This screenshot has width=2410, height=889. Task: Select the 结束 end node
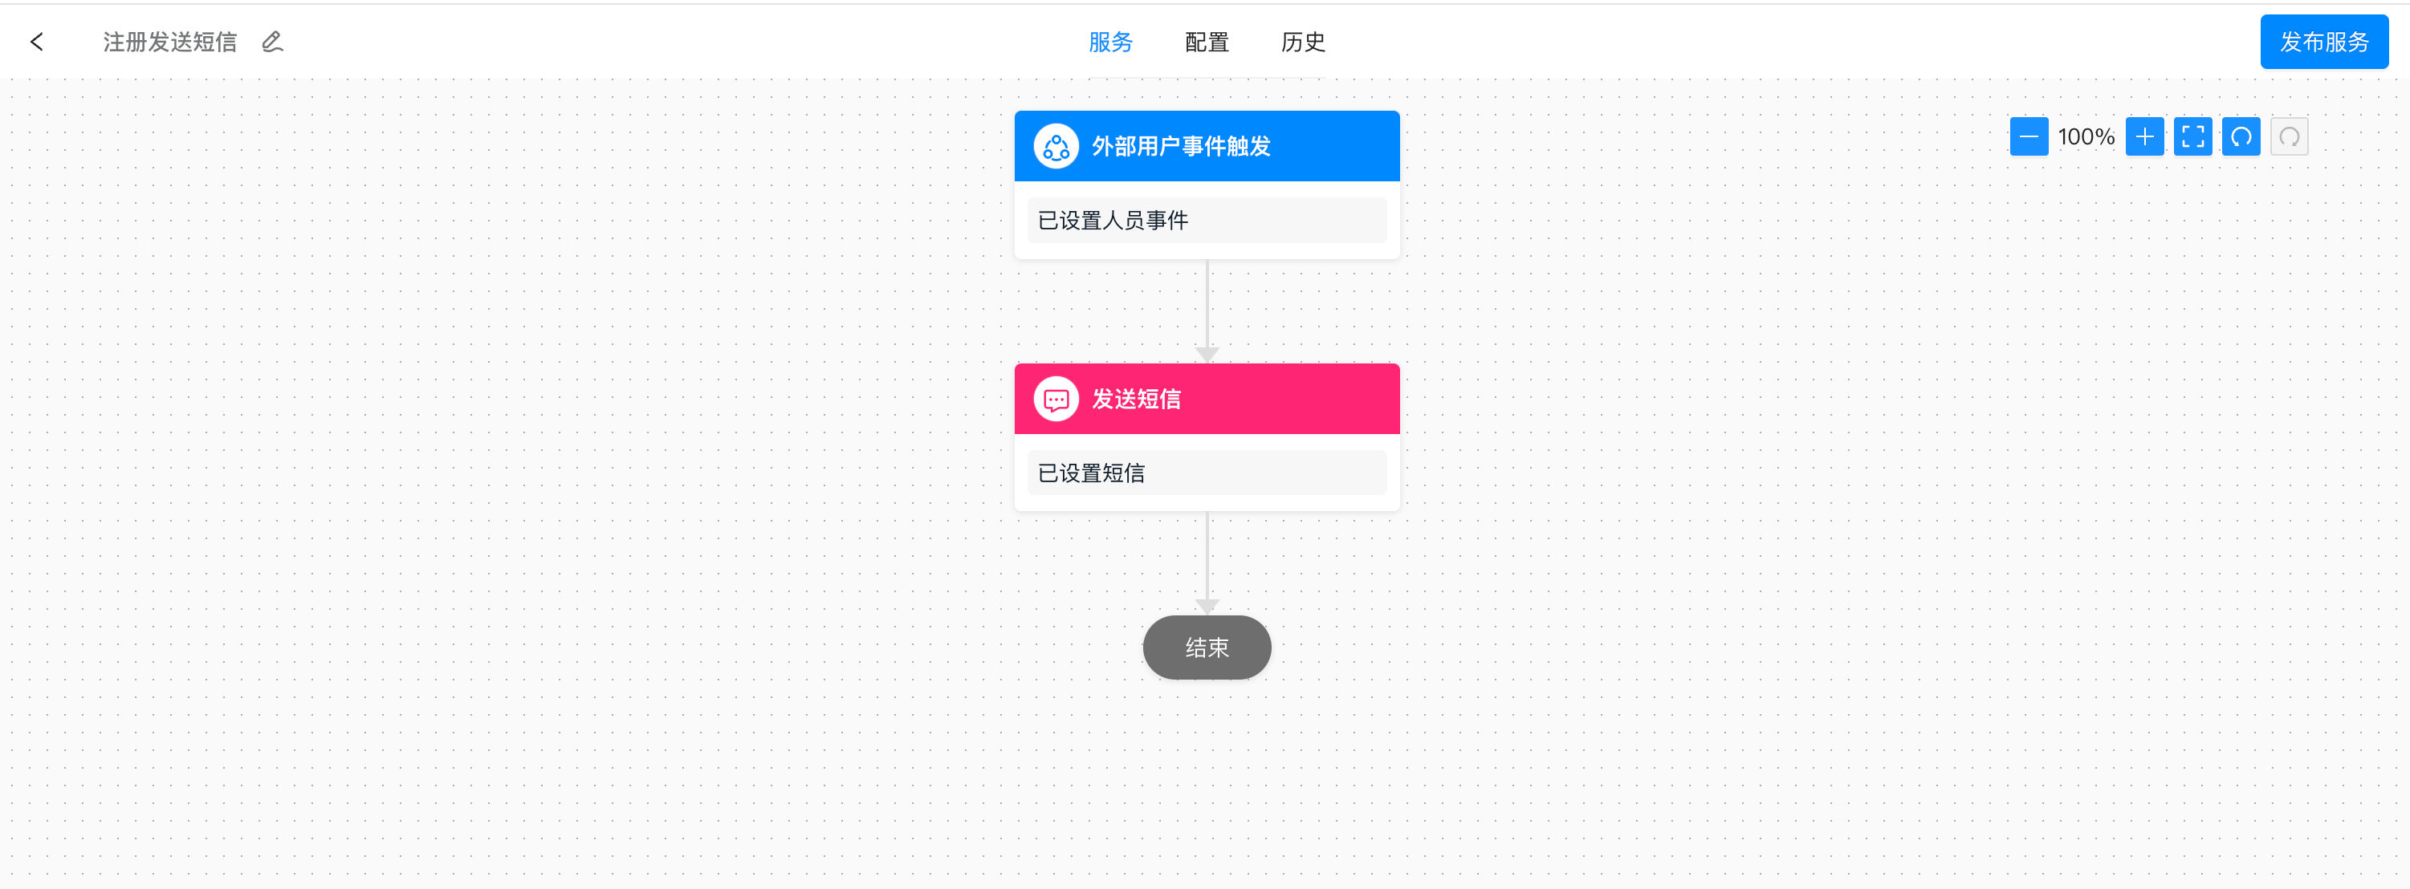[1206, 647]
